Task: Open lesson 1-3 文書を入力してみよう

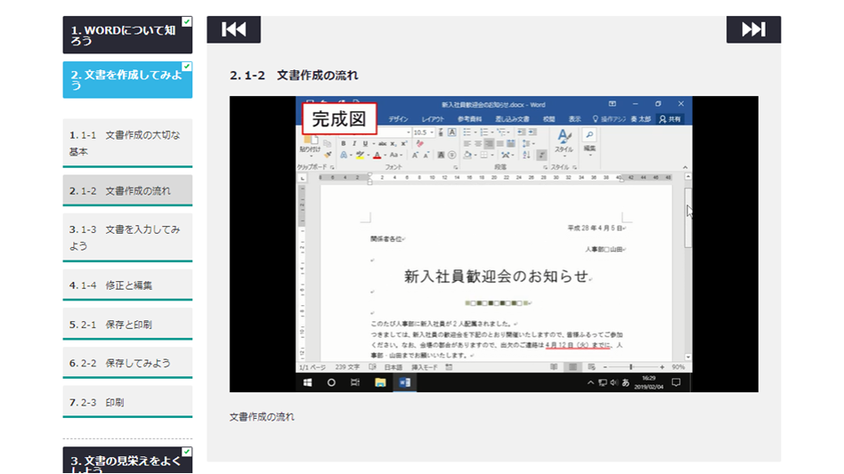Action: [127, 237]
